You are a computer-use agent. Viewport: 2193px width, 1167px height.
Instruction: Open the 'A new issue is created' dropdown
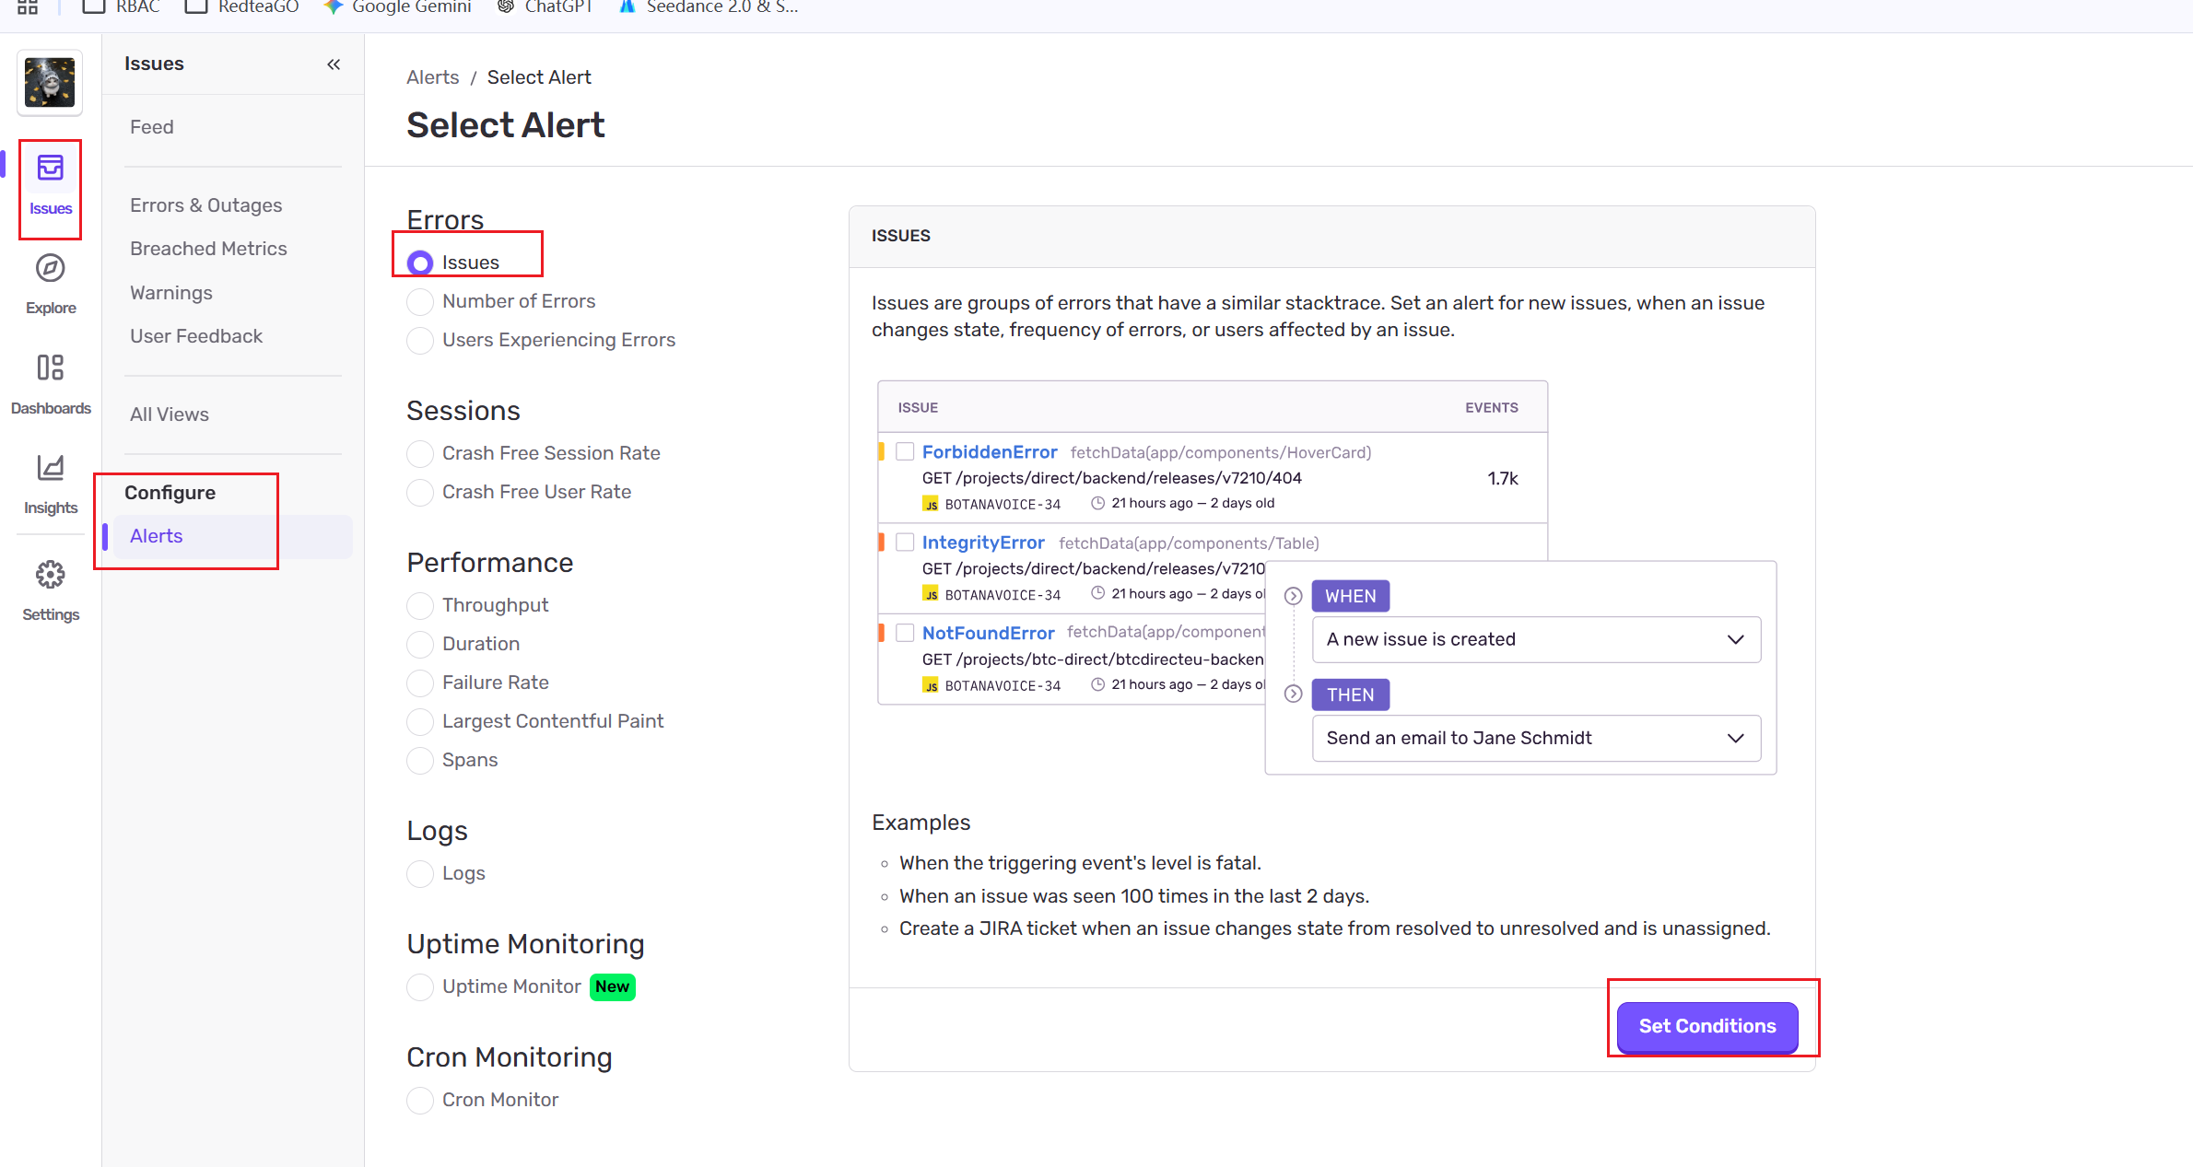(1535, 639)
